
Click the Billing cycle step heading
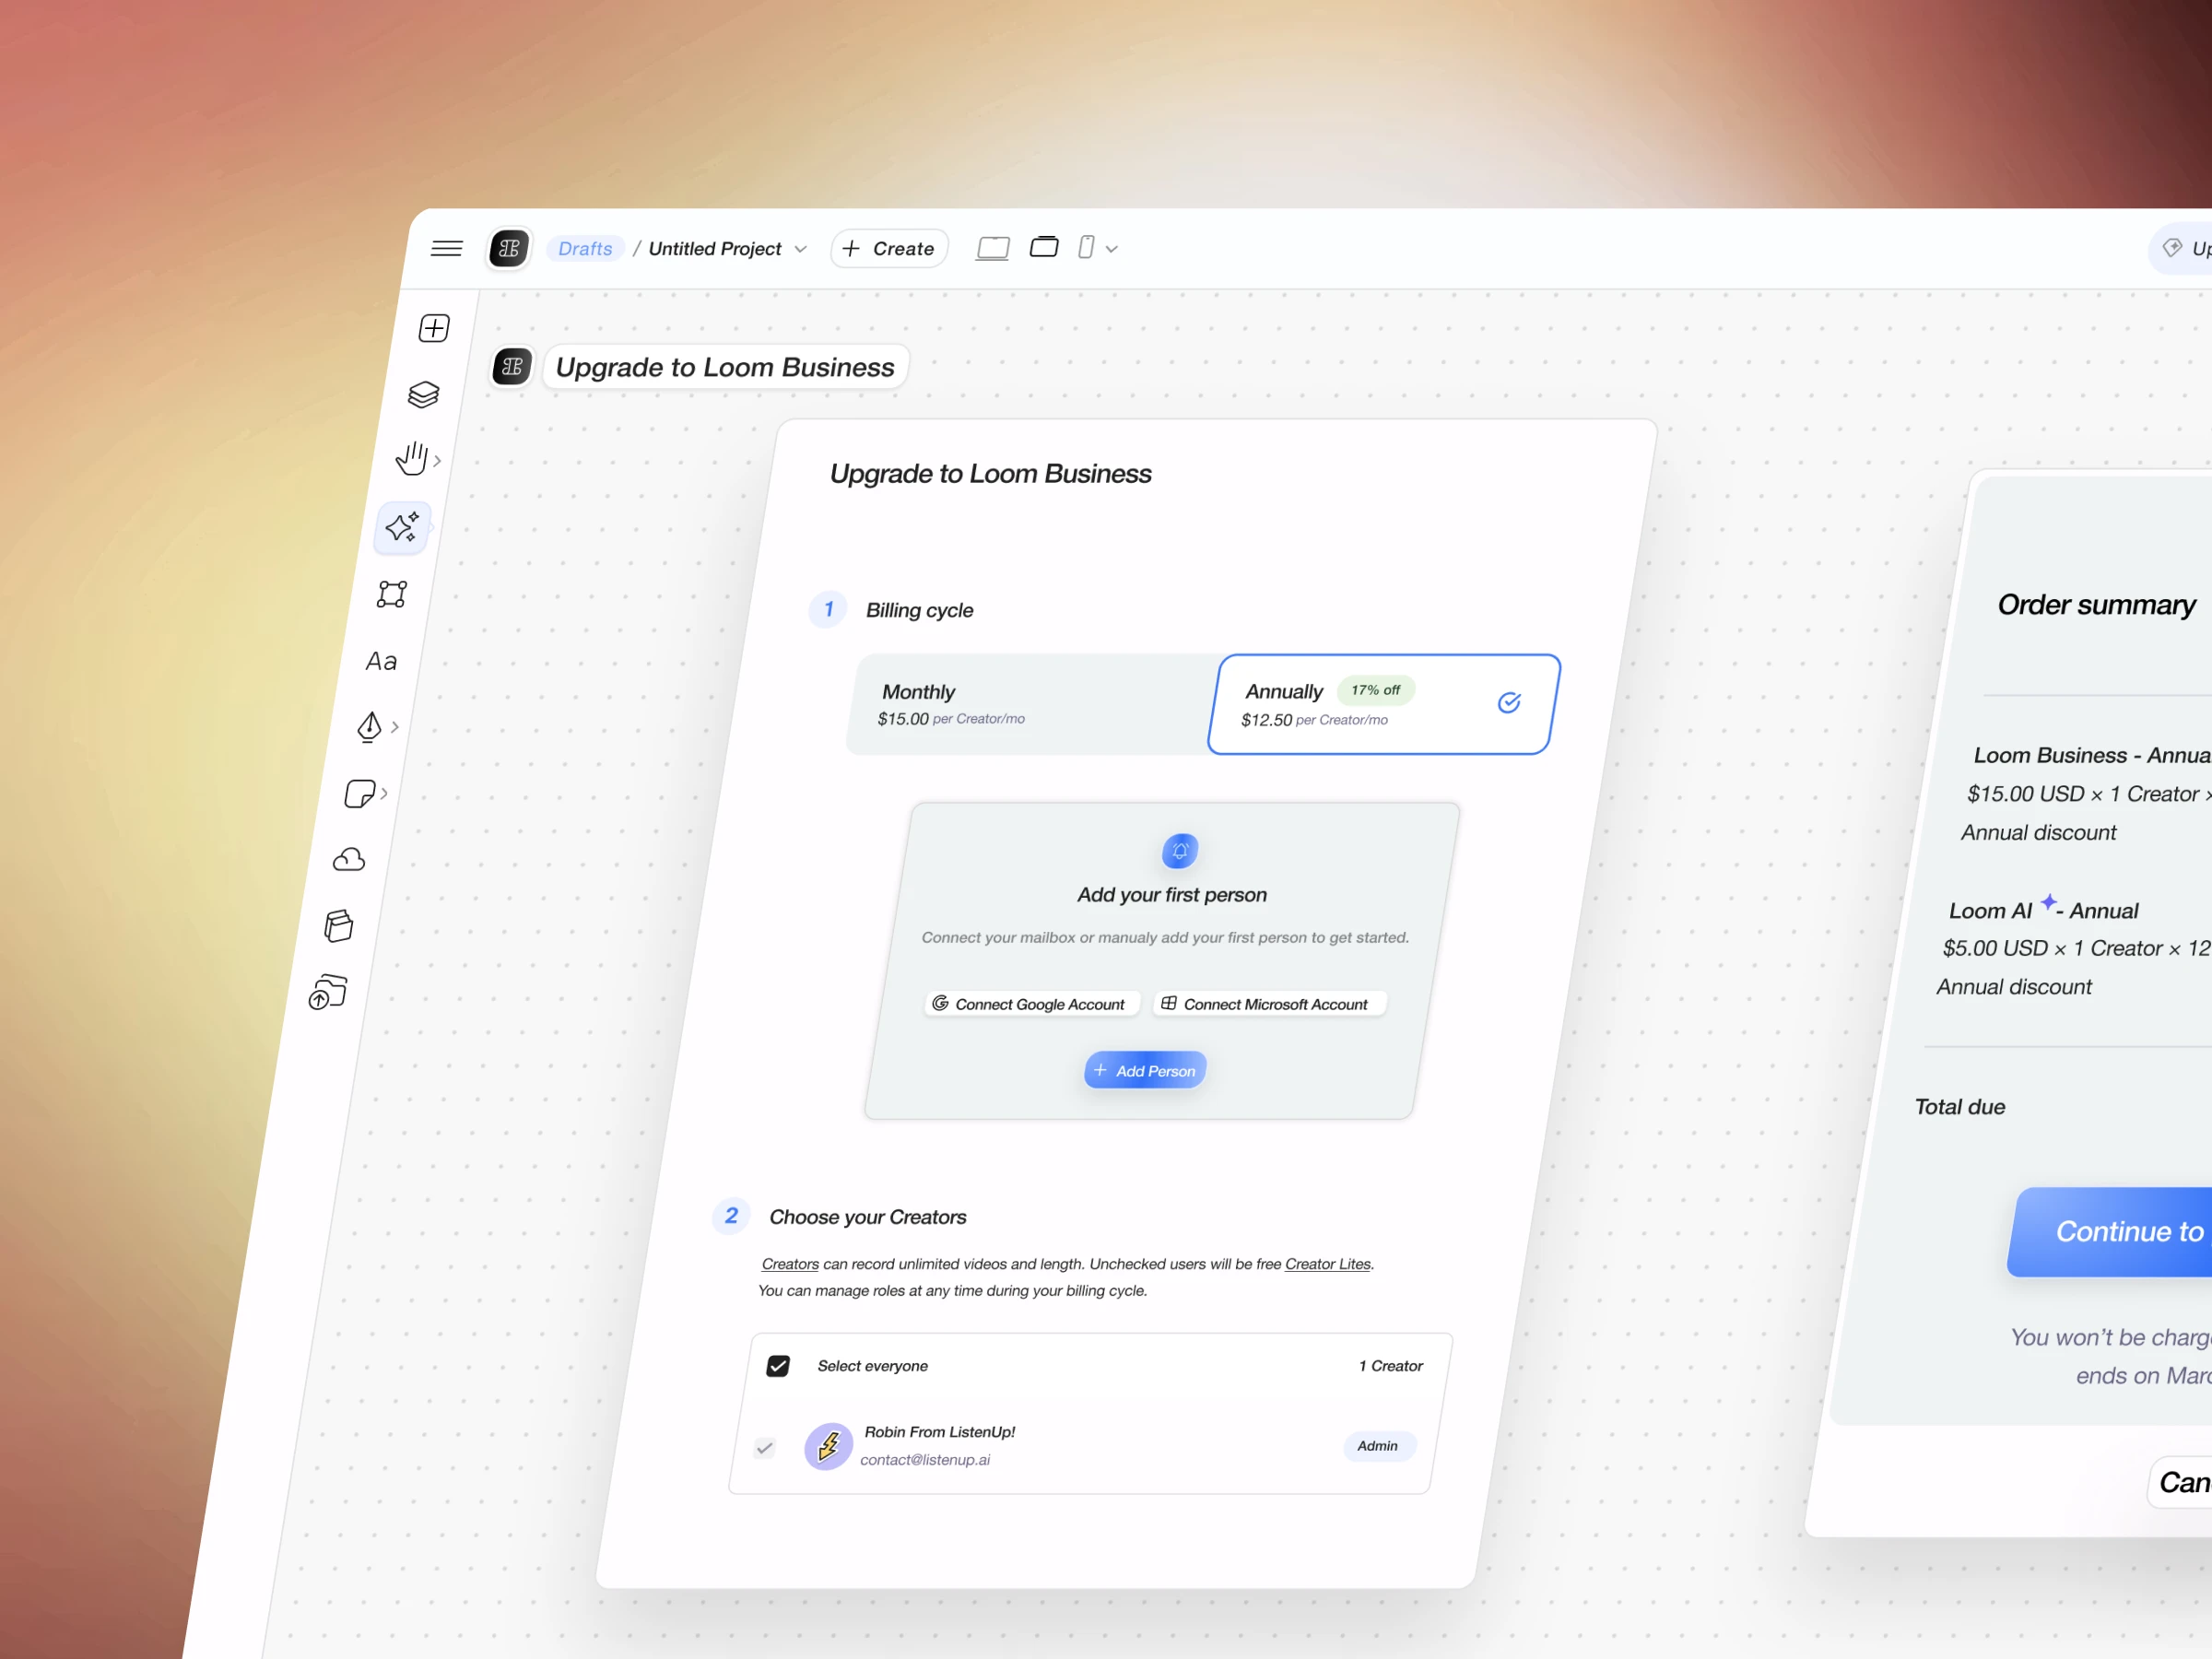pos(919,610)
